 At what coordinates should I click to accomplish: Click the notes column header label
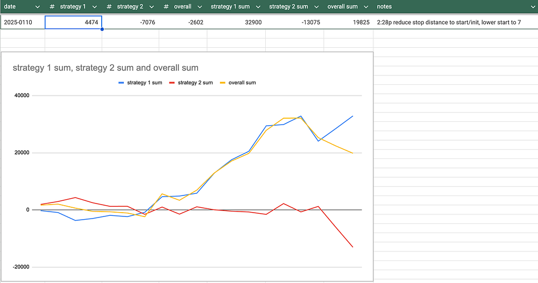click(384, 6)
